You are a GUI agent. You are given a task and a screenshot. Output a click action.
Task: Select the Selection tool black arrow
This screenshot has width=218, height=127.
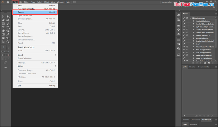point(3,16)
